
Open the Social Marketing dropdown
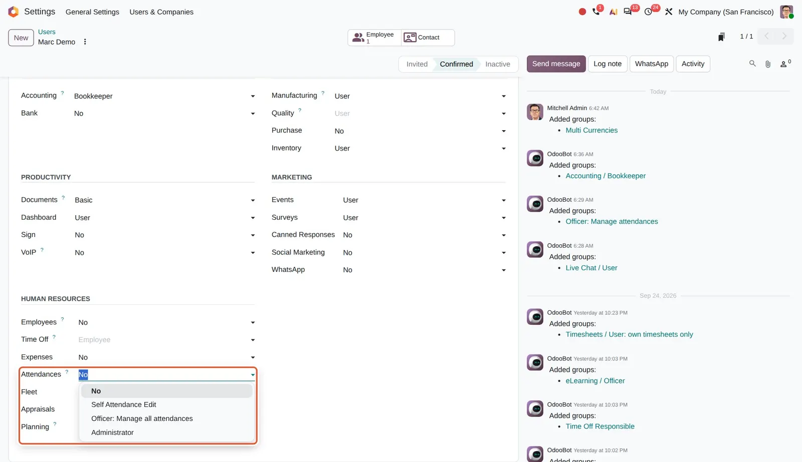424,253
